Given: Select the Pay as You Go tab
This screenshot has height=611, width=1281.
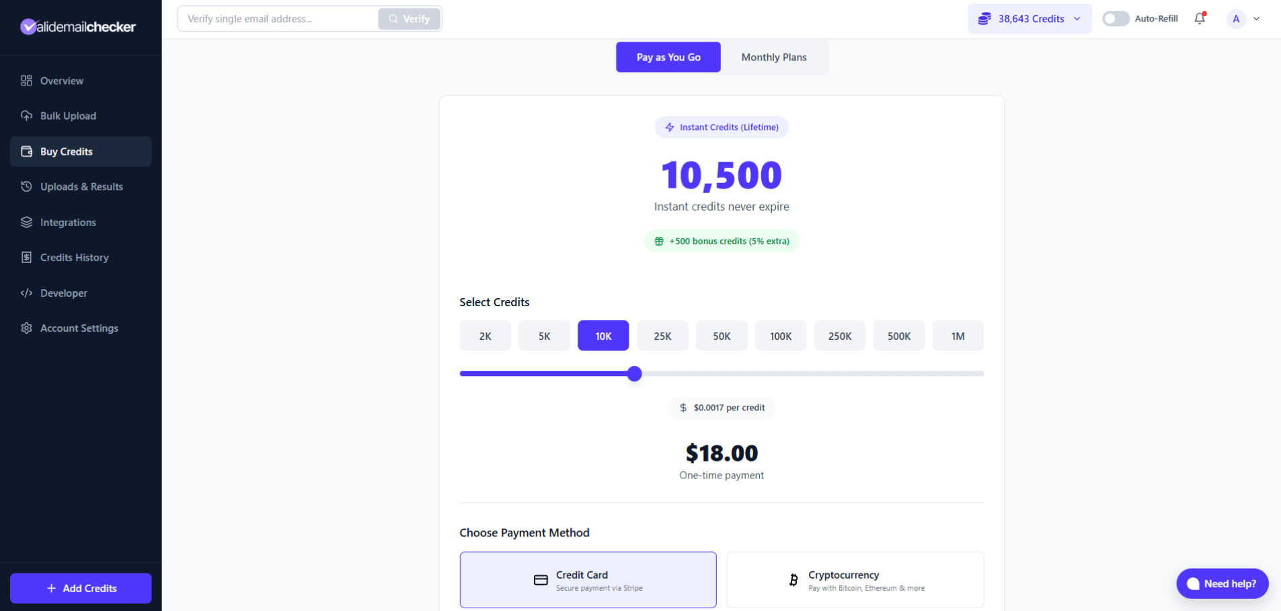Looking at the screenshot, I should [x=668, y=57].
